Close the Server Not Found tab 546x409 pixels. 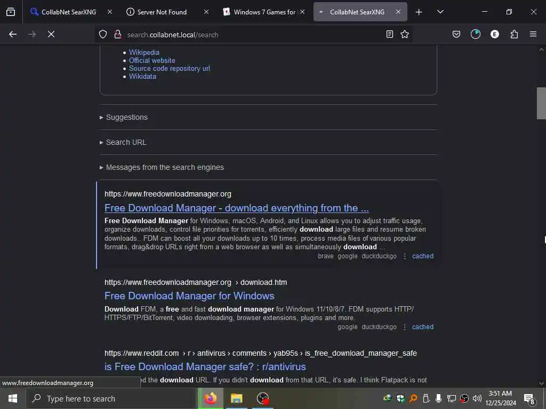pos(206,12)
